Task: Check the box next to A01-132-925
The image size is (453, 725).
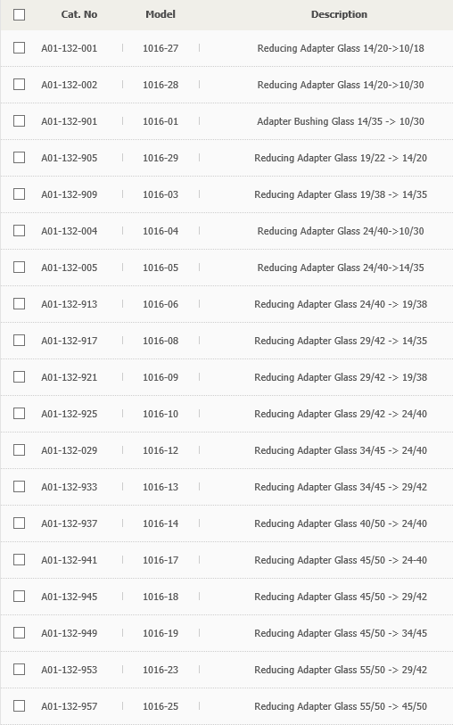Action: click(x=19, y=413)
